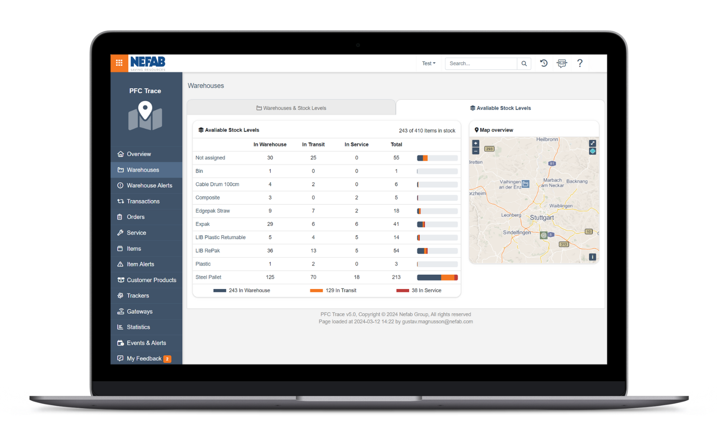Click the search magnifier button

[x=524, y=64]
